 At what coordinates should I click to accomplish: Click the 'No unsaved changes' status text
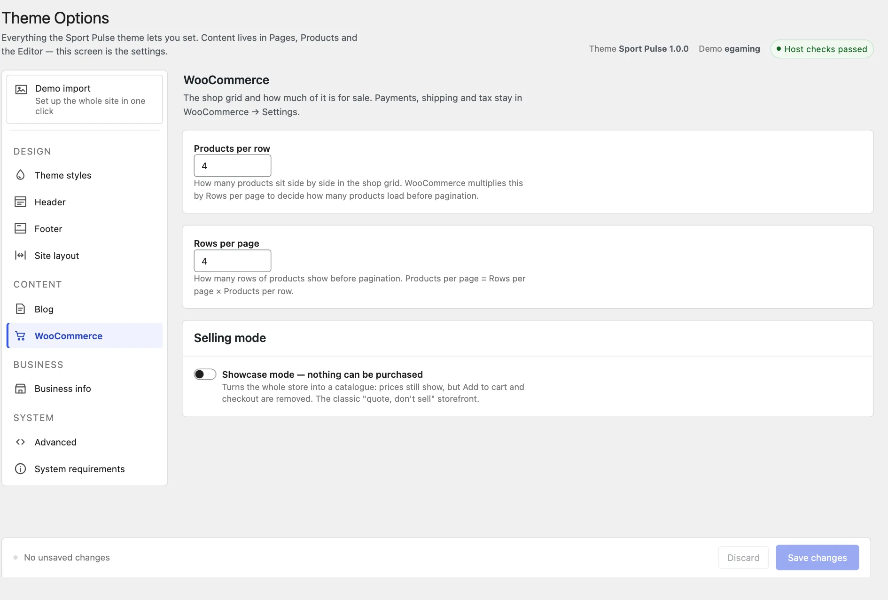coord(67,557)
